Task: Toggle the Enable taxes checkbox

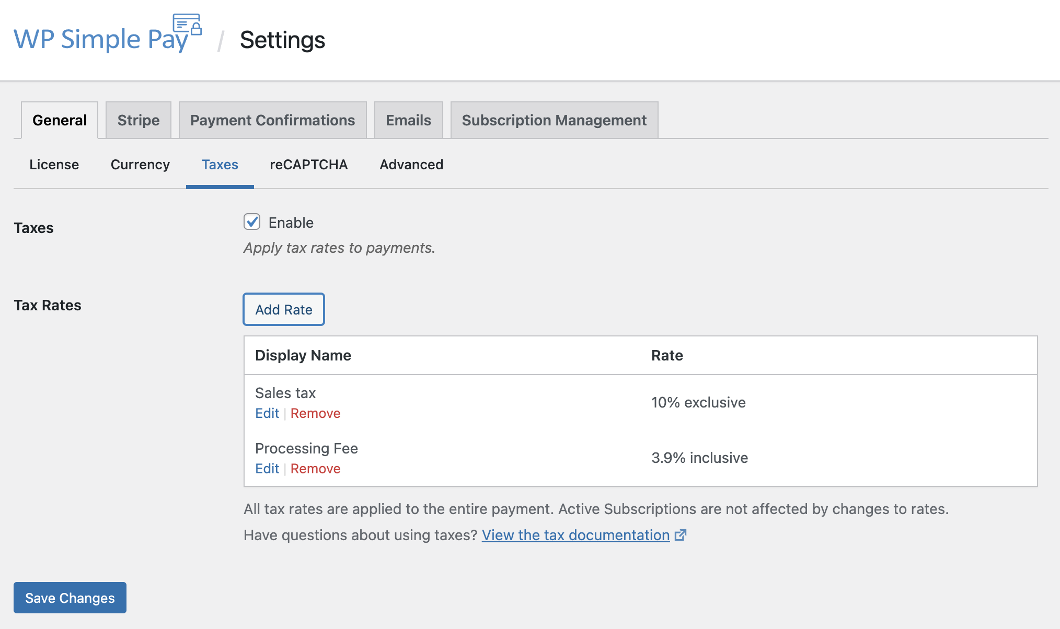Action: point(252,222)
